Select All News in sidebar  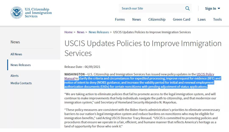click(16, 54)
